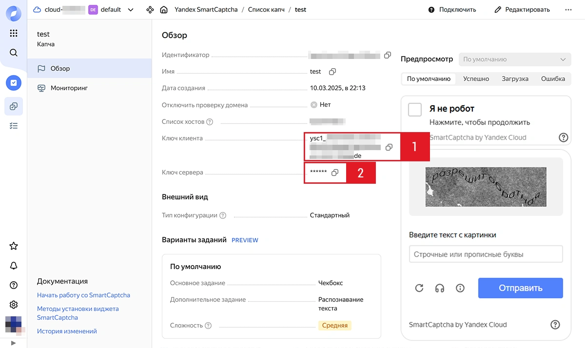Click the search magnifier in the sidebar
585x348 pixels.
coord(14,53)
